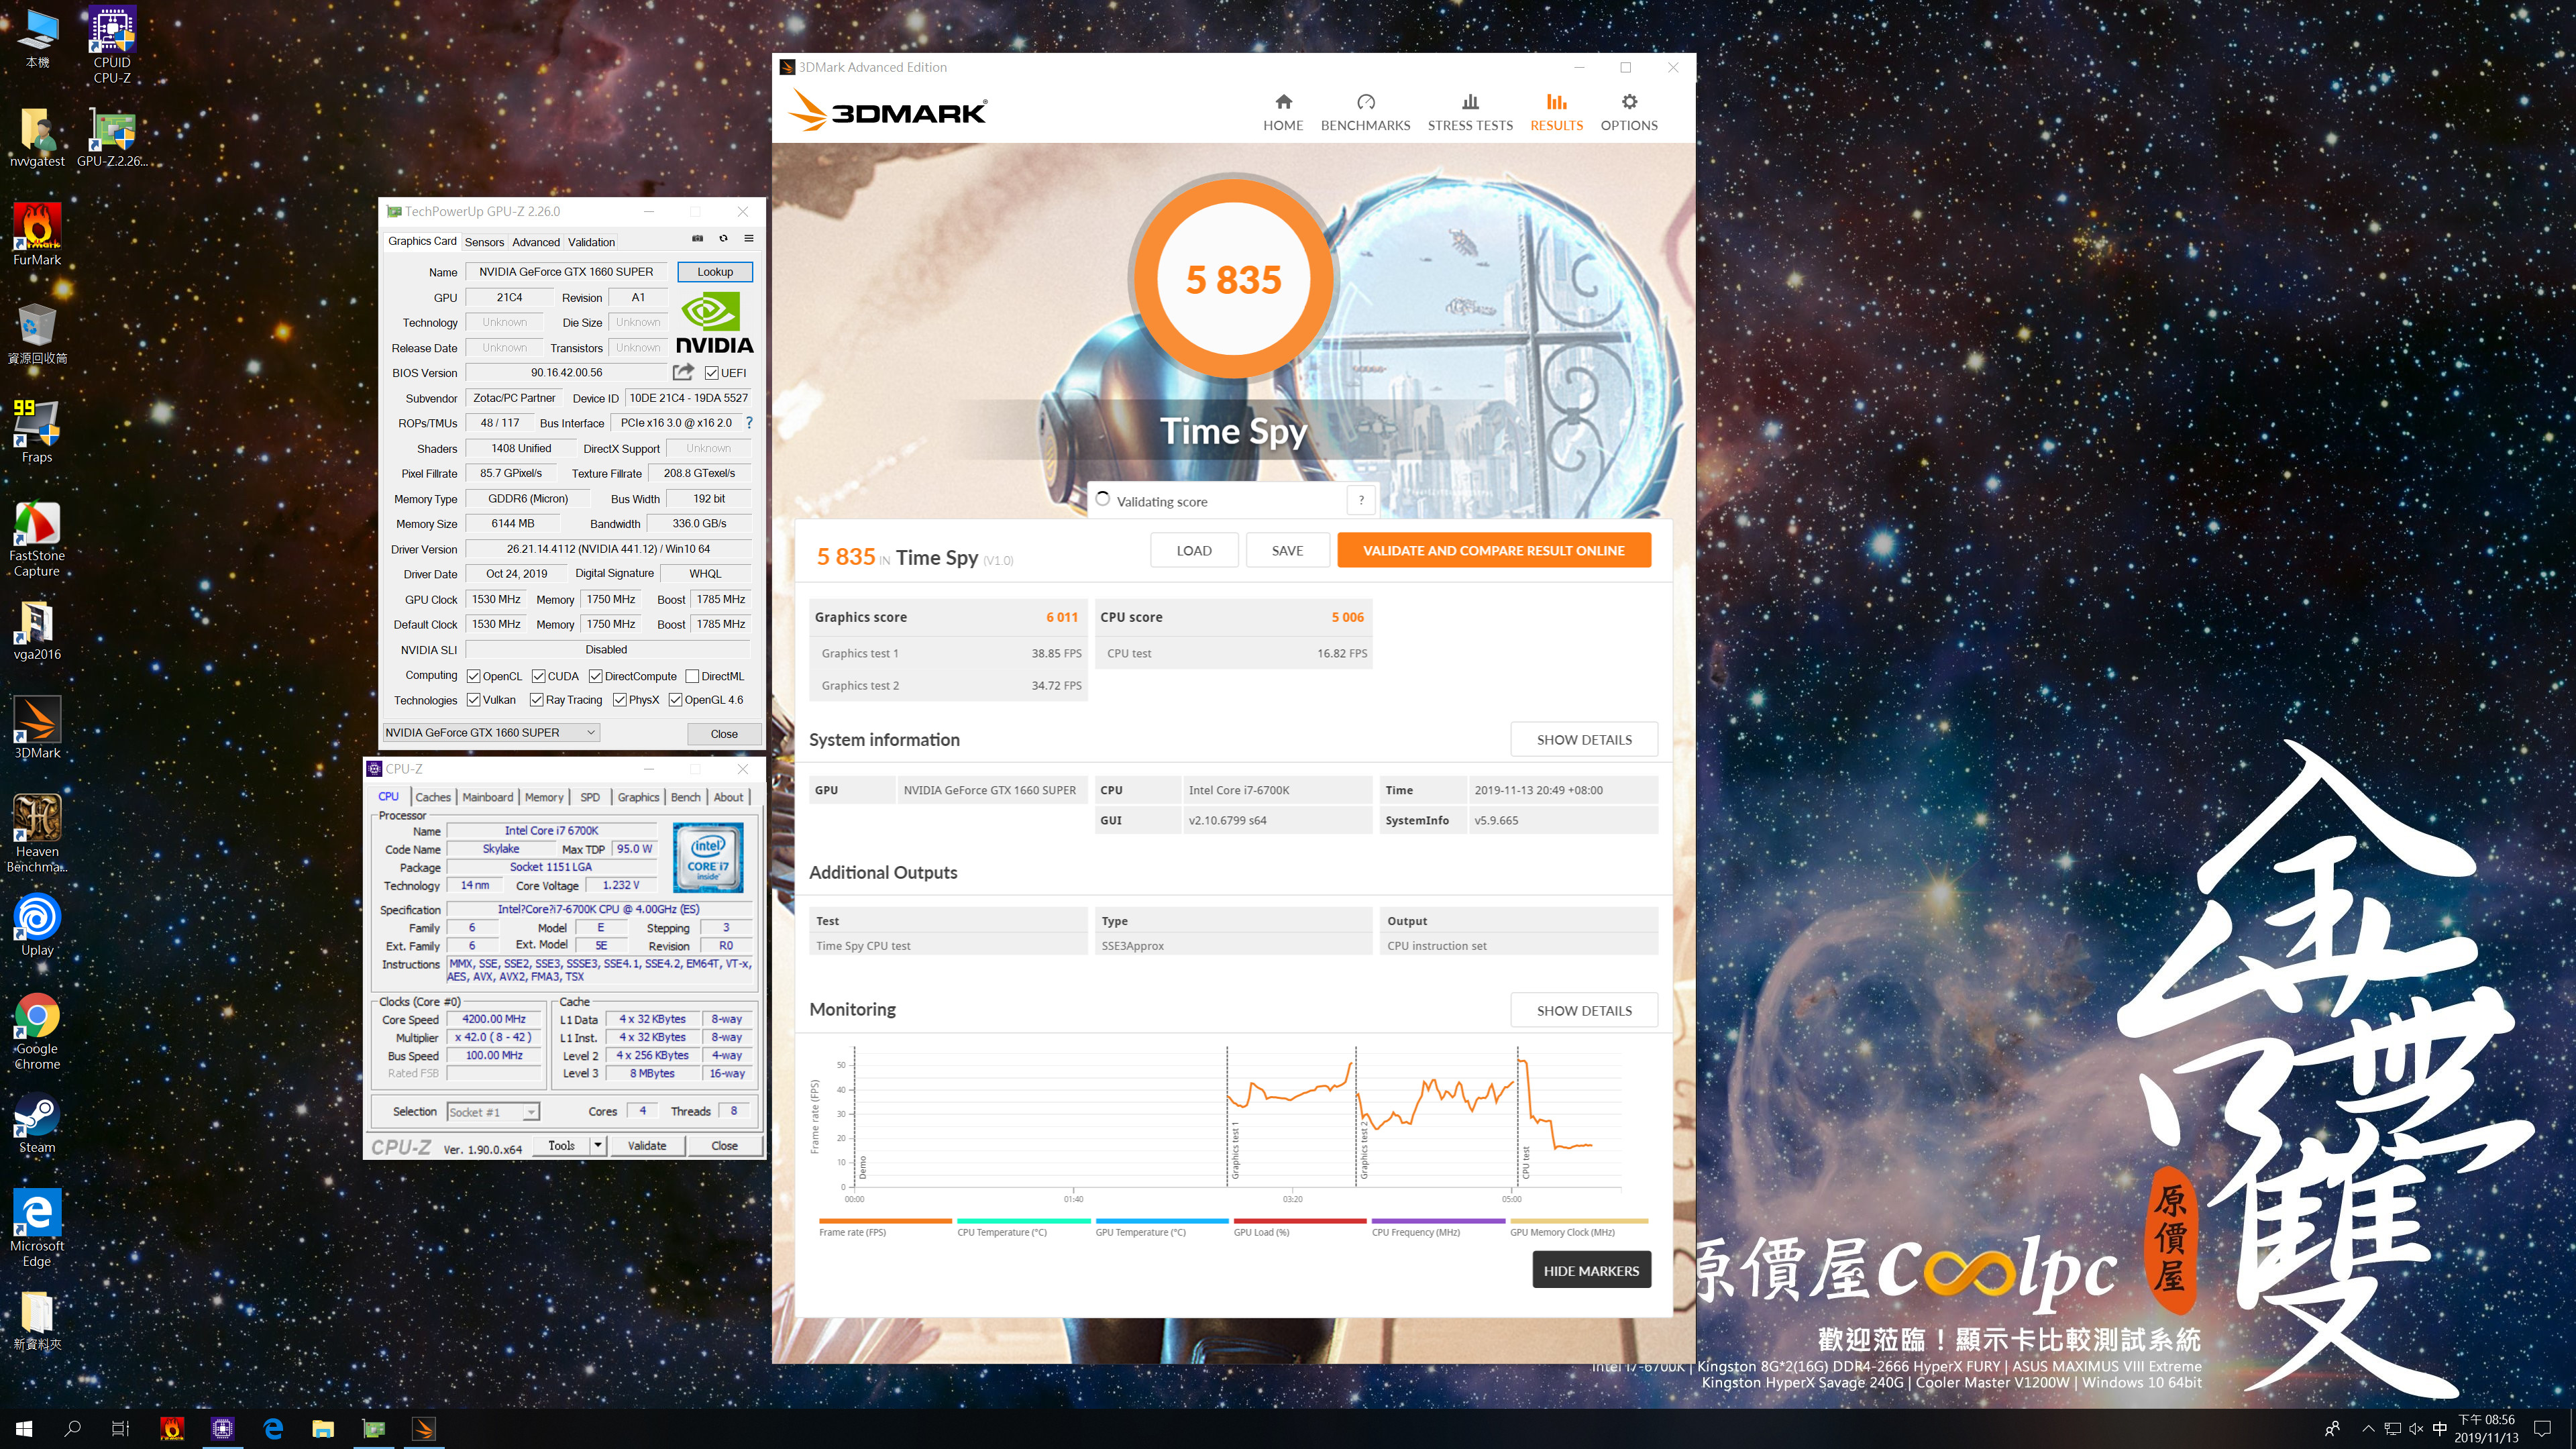
Task: Toggle GPU Load (%) red legend
Action: pos(1300,1227)
